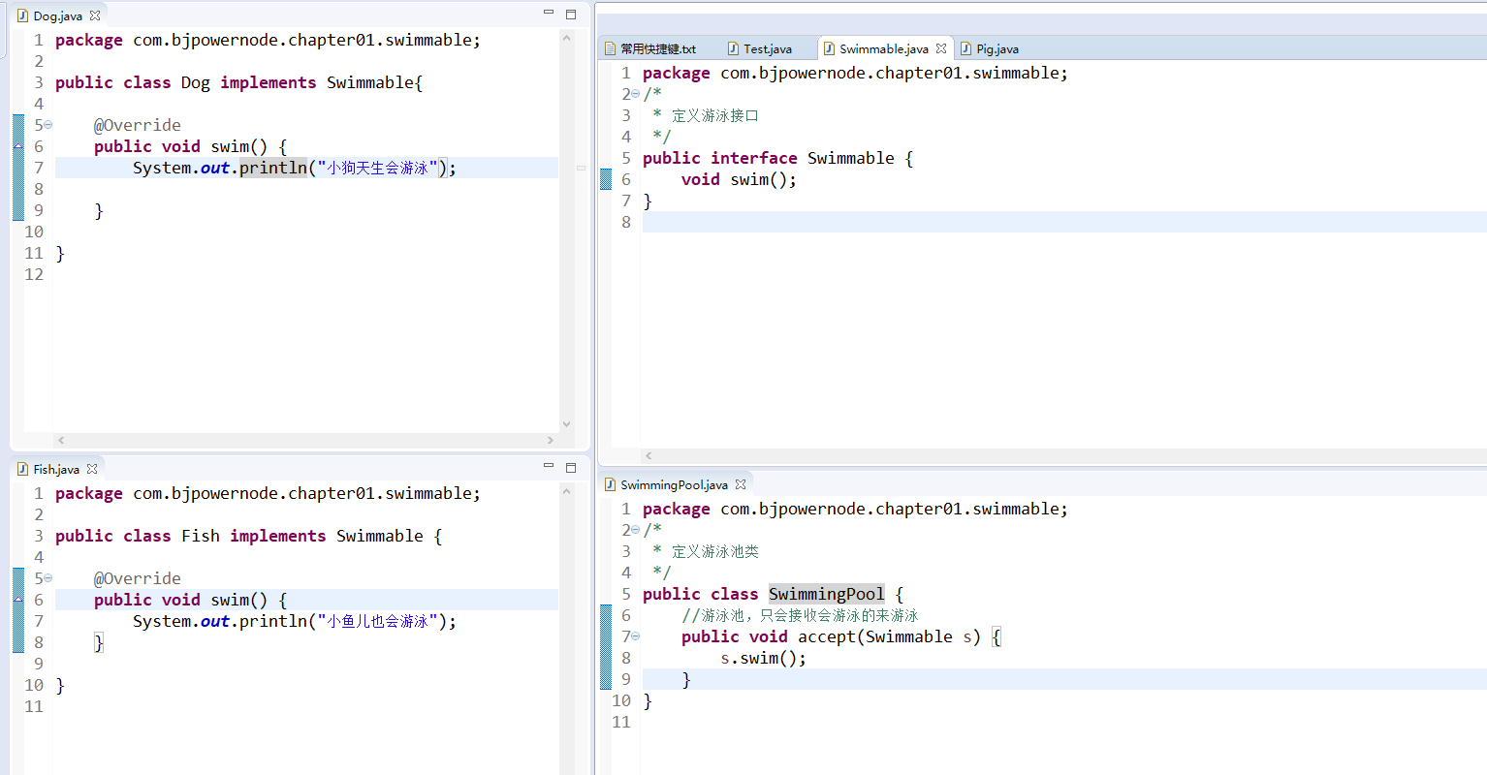This screenshot has height=775, width=1487.
Task: Click the string "小鱼儿也会游泳" in Fish.java
Action: pyautogui.click(x=377, y=621)
